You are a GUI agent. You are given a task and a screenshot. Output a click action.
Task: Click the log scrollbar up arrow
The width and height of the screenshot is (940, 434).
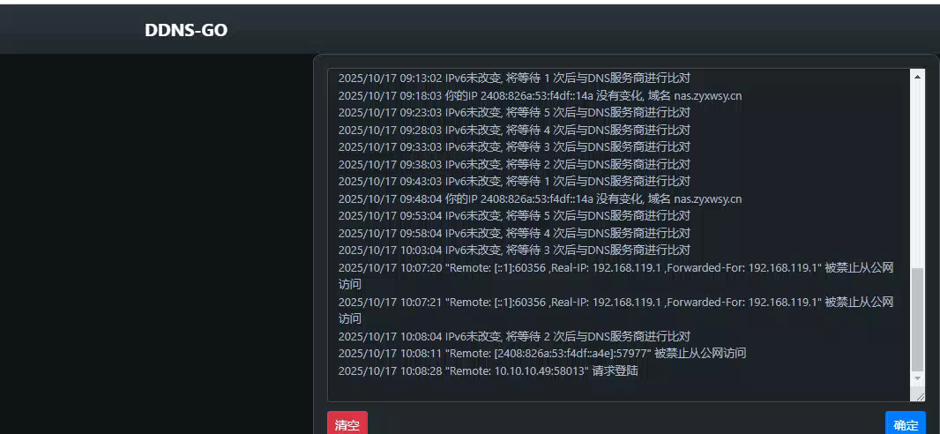[x=917, y=76]
